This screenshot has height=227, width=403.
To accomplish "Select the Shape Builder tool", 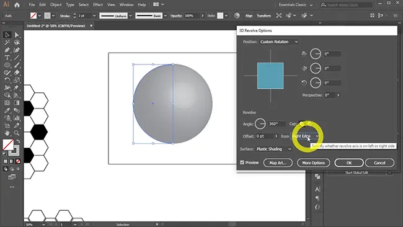I will 7,96.
